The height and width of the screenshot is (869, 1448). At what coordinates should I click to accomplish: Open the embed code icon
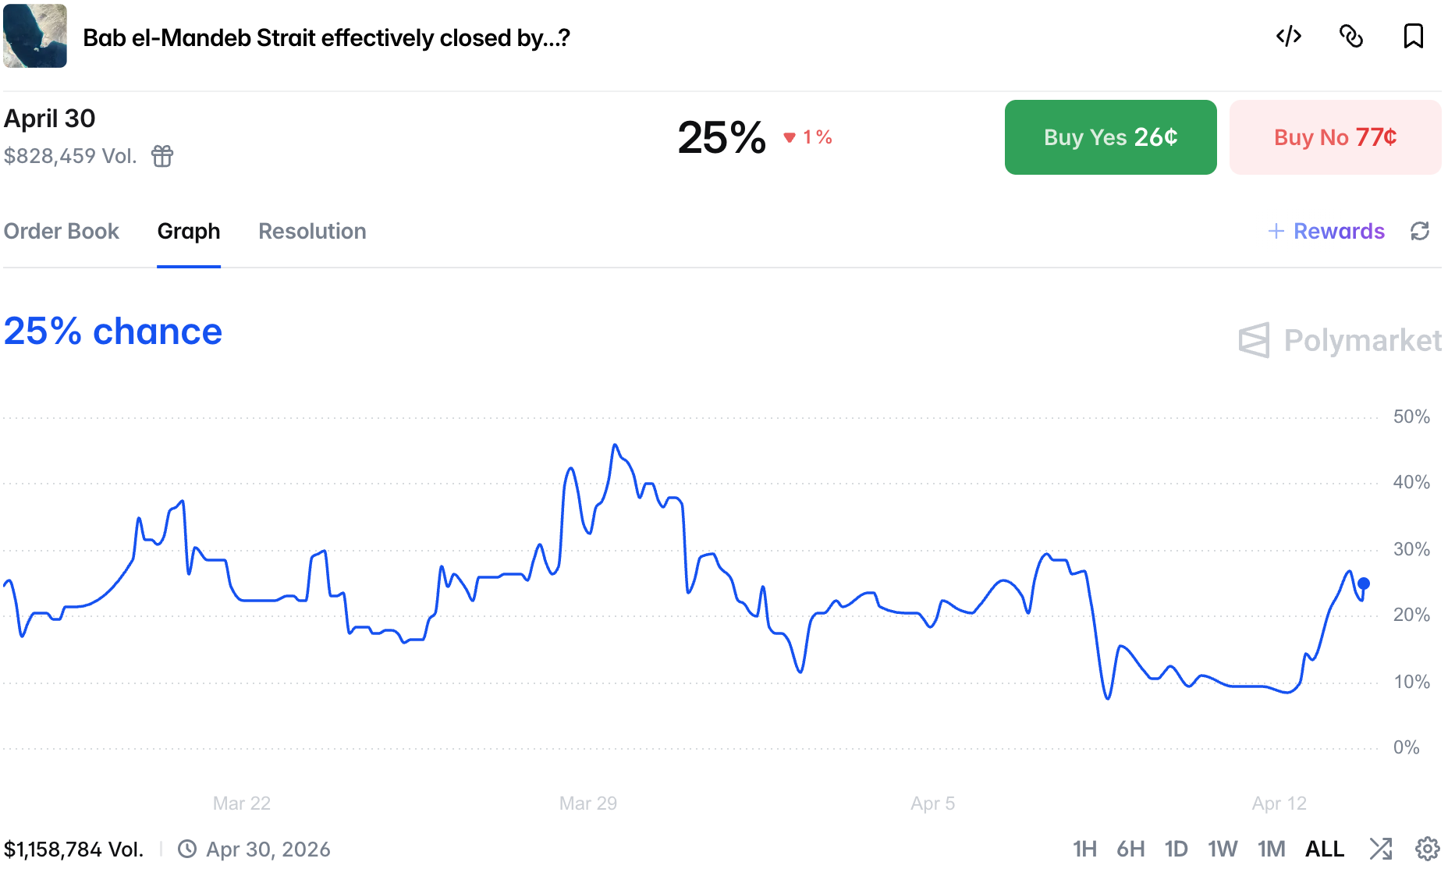(x=1288, y=36)
